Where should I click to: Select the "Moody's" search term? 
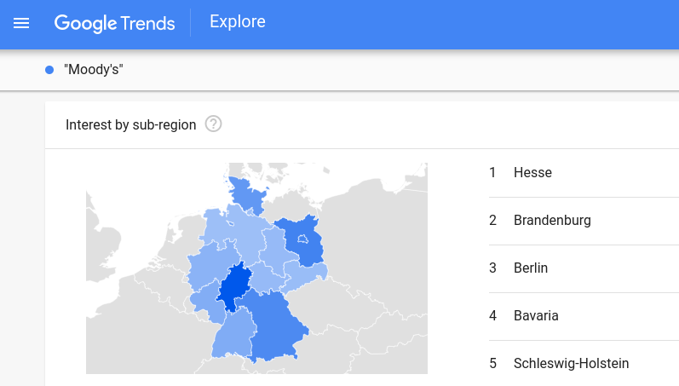pyautogui.click(x=94, y=70)
